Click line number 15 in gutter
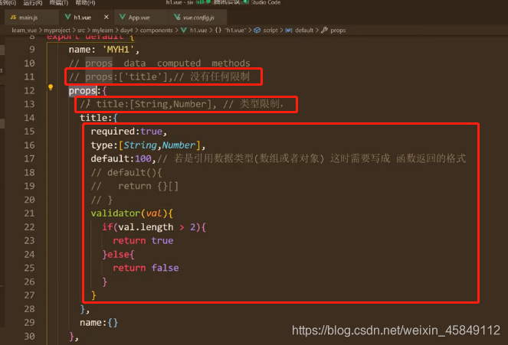508x345 pixels. [x=29, y=132]
